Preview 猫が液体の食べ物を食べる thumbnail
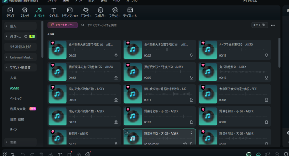This screenshot has width=289, height=156. click(57, 72)
